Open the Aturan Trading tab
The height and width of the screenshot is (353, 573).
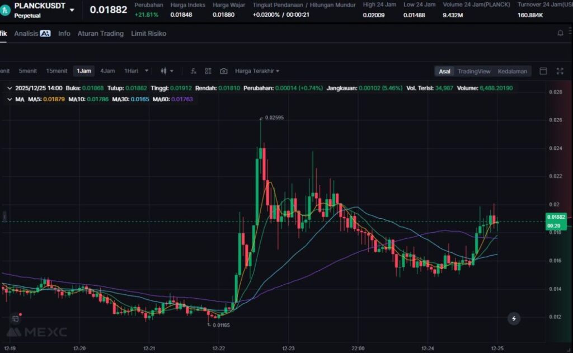[x=100, y=34]
